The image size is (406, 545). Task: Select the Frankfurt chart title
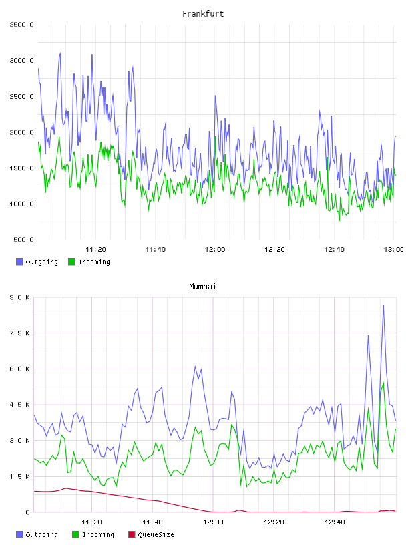pos(203,14)
